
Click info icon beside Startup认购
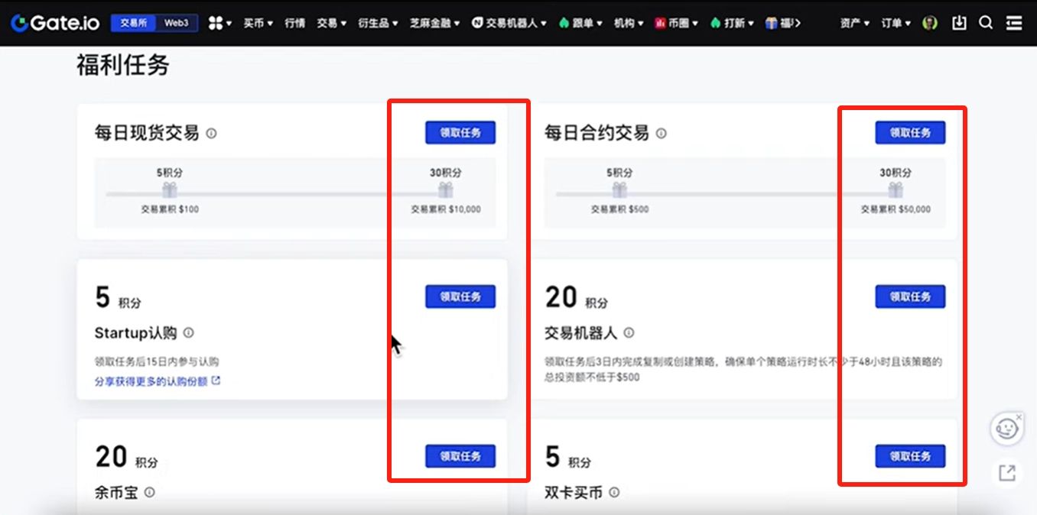click(x=189, y=333)
